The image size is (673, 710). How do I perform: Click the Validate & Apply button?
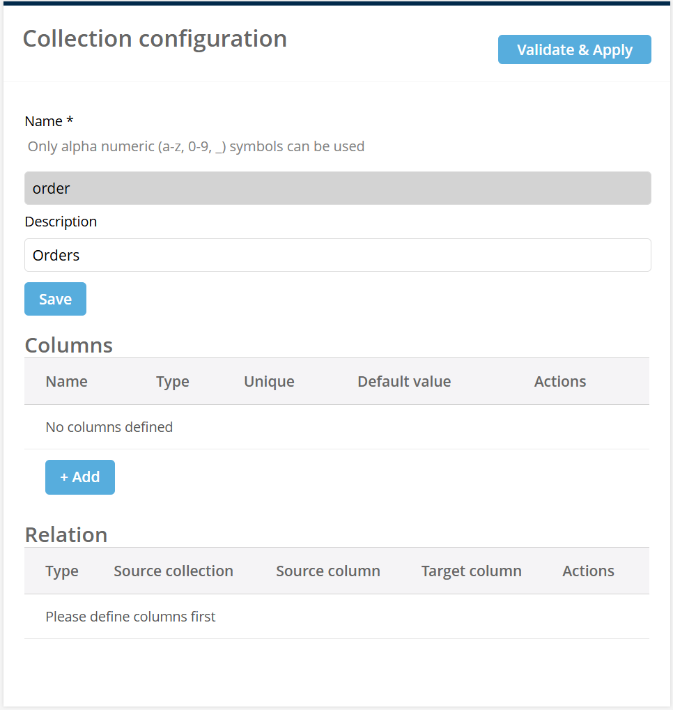tap(574, 49)
